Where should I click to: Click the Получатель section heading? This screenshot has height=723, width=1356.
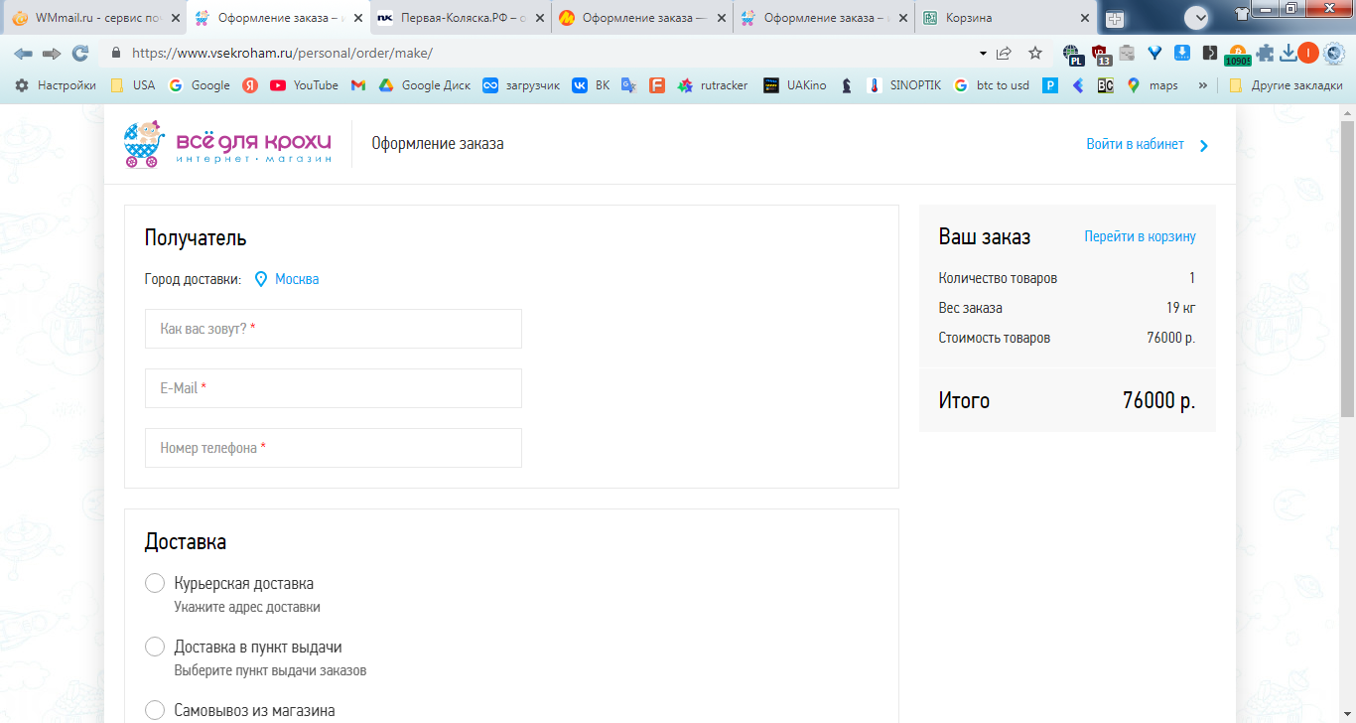pos(196,238)
